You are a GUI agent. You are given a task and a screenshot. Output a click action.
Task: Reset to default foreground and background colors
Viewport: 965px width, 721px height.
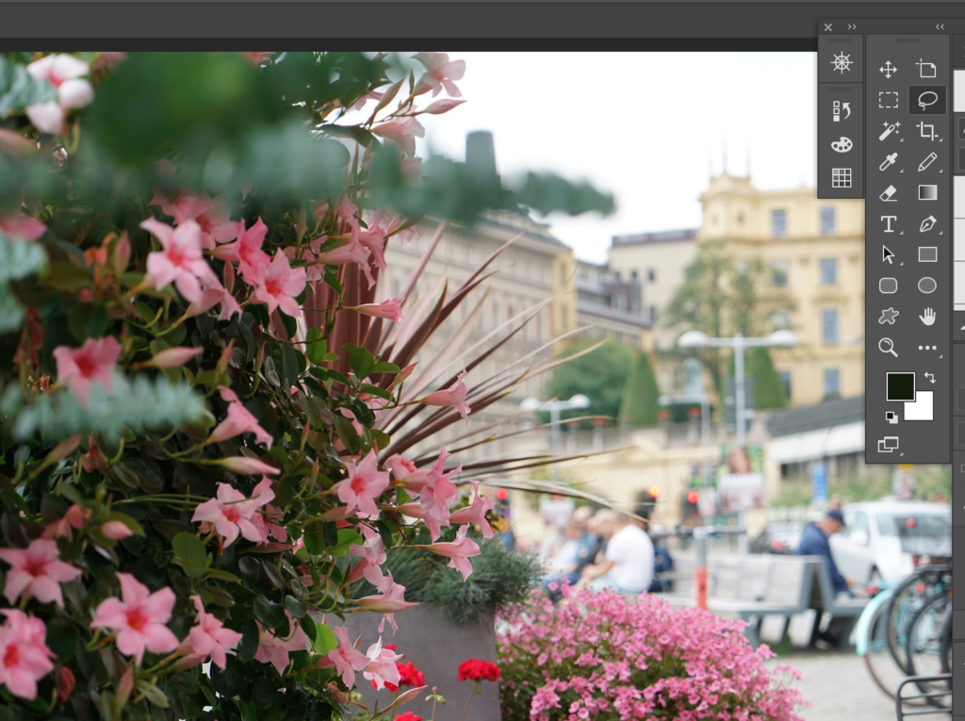point(891,417)
